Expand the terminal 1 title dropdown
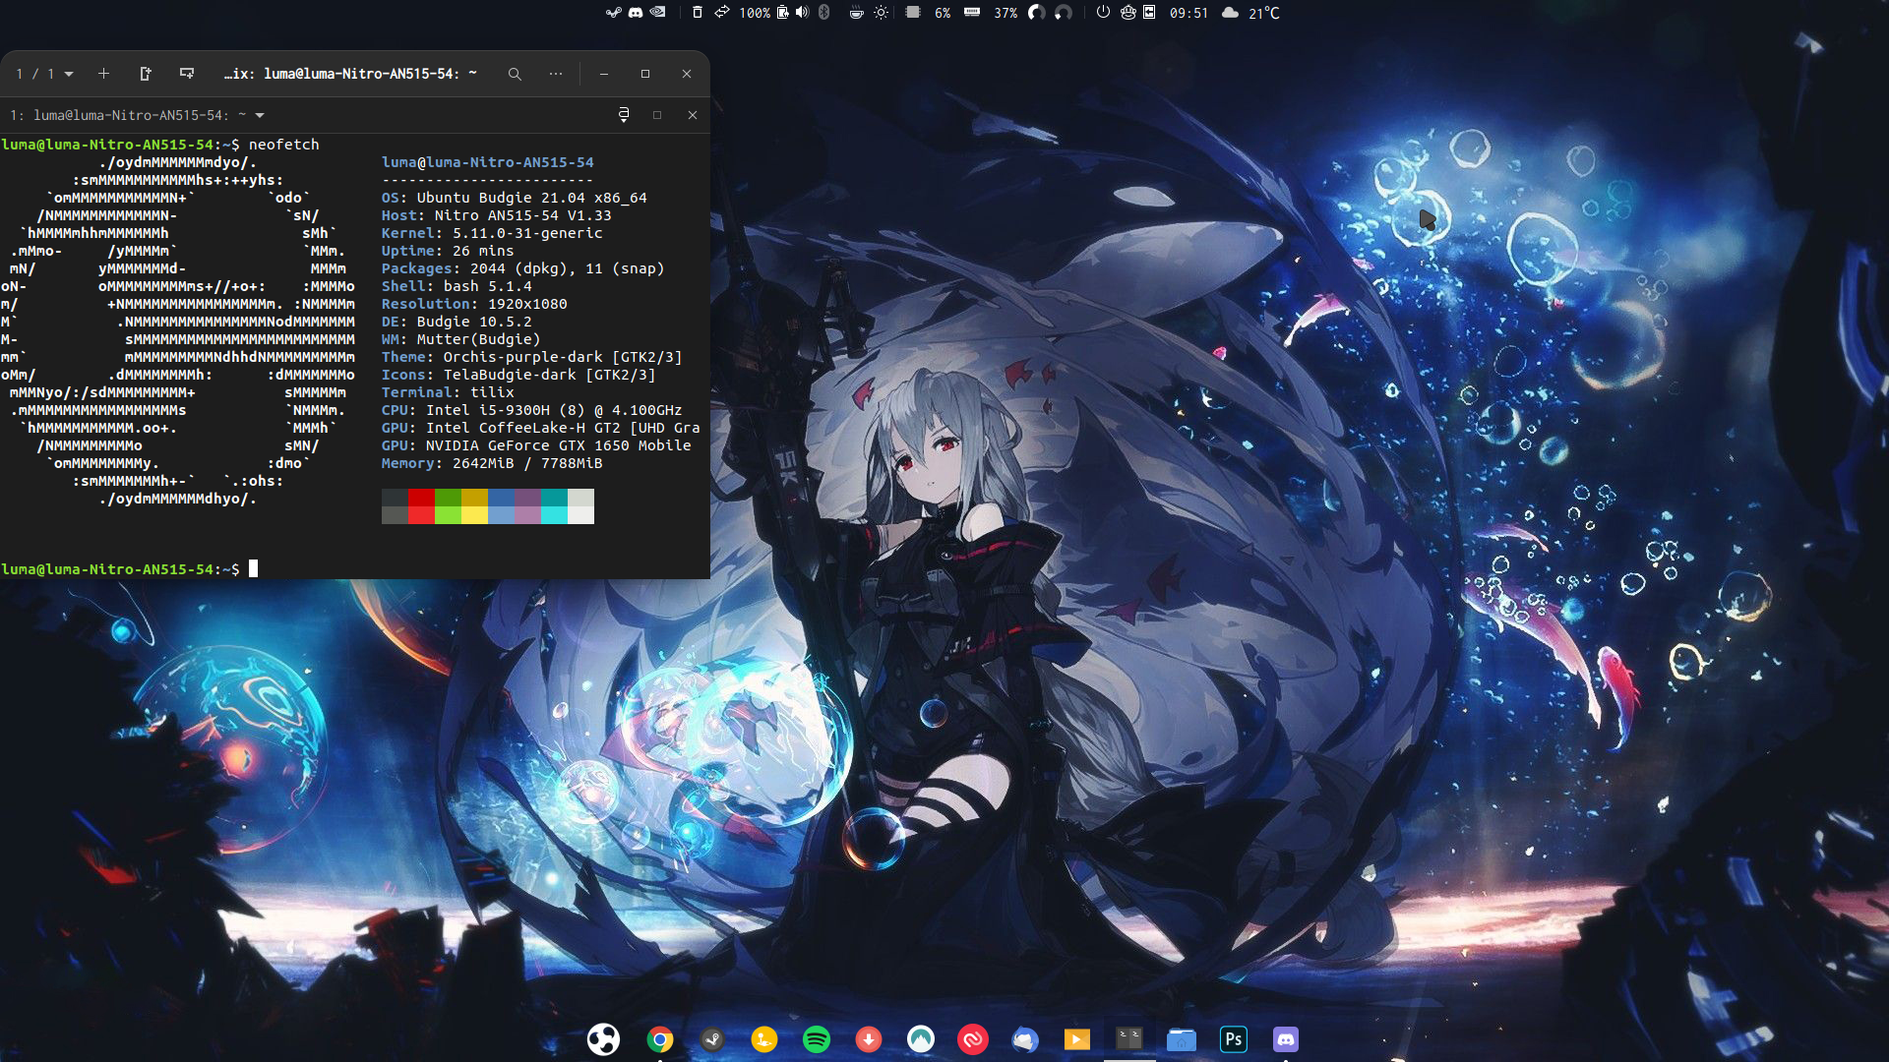Viewport: 1889px width, 1062px height. [x=260, y=115]
